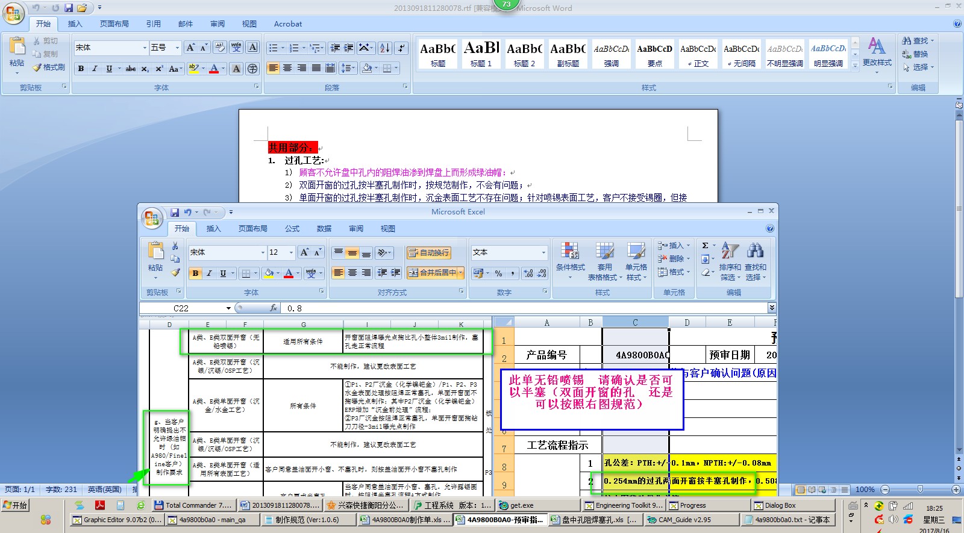Open the Word Acrobat tab
The height and width of the screenshot is (533, 964).
(288, 24)
